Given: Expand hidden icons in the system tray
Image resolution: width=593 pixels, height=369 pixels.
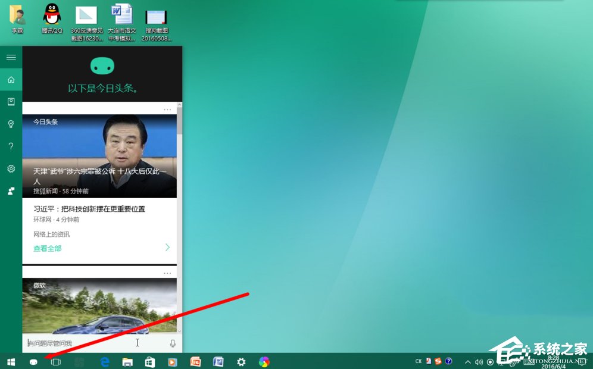Looking at the screenshot, I should coord(468,361).
